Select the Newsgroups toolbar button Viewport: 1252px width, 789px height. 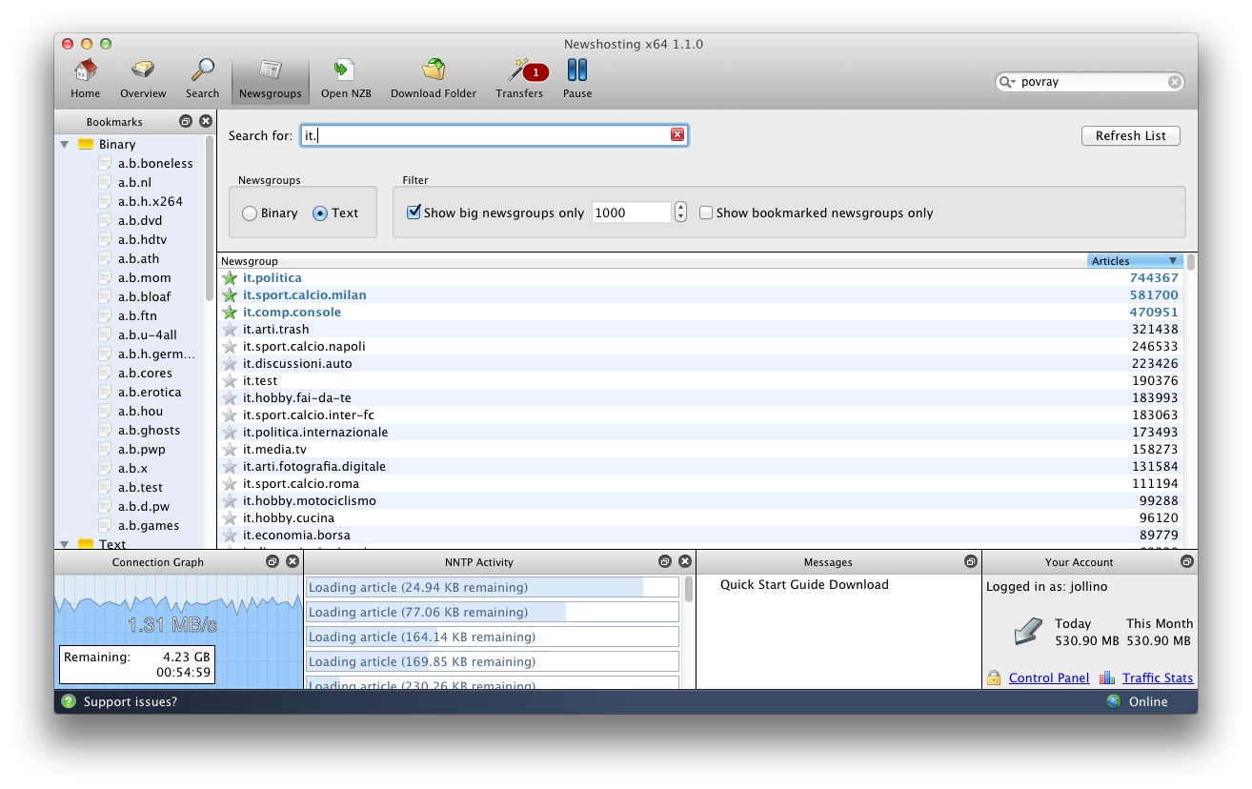tap(270, 79)
